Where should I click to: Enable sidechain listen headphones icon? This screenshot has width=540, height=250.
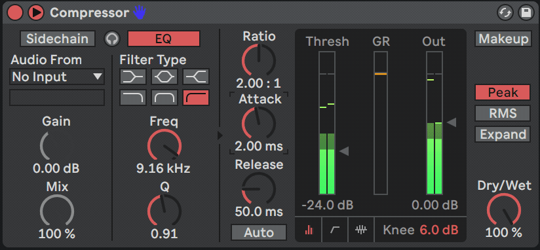click(x=112, y=39)
